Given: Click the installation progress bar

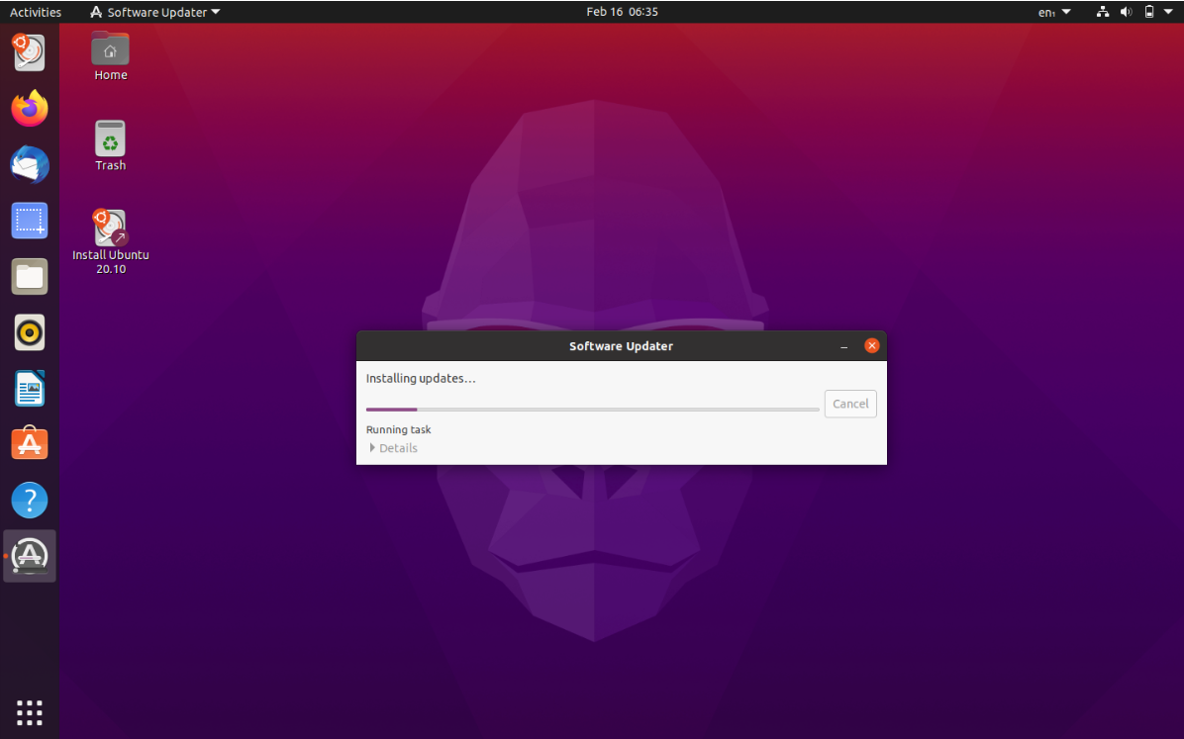Looking at the screenshot, I should coord(593,410).
